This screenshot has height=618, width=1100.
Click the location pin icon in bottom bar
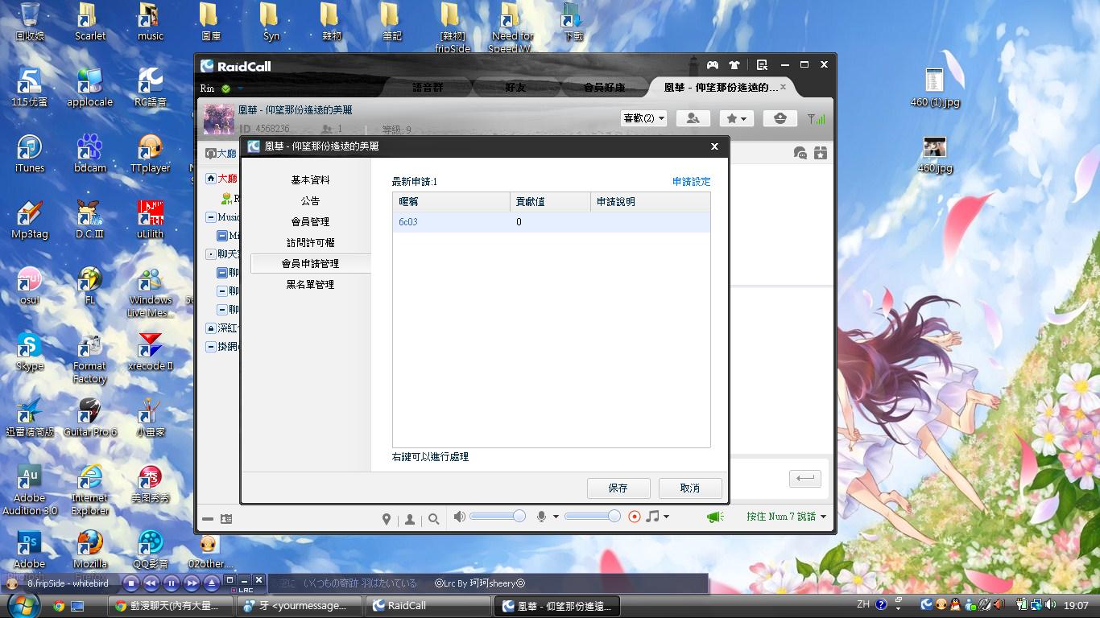coord(387,519)
